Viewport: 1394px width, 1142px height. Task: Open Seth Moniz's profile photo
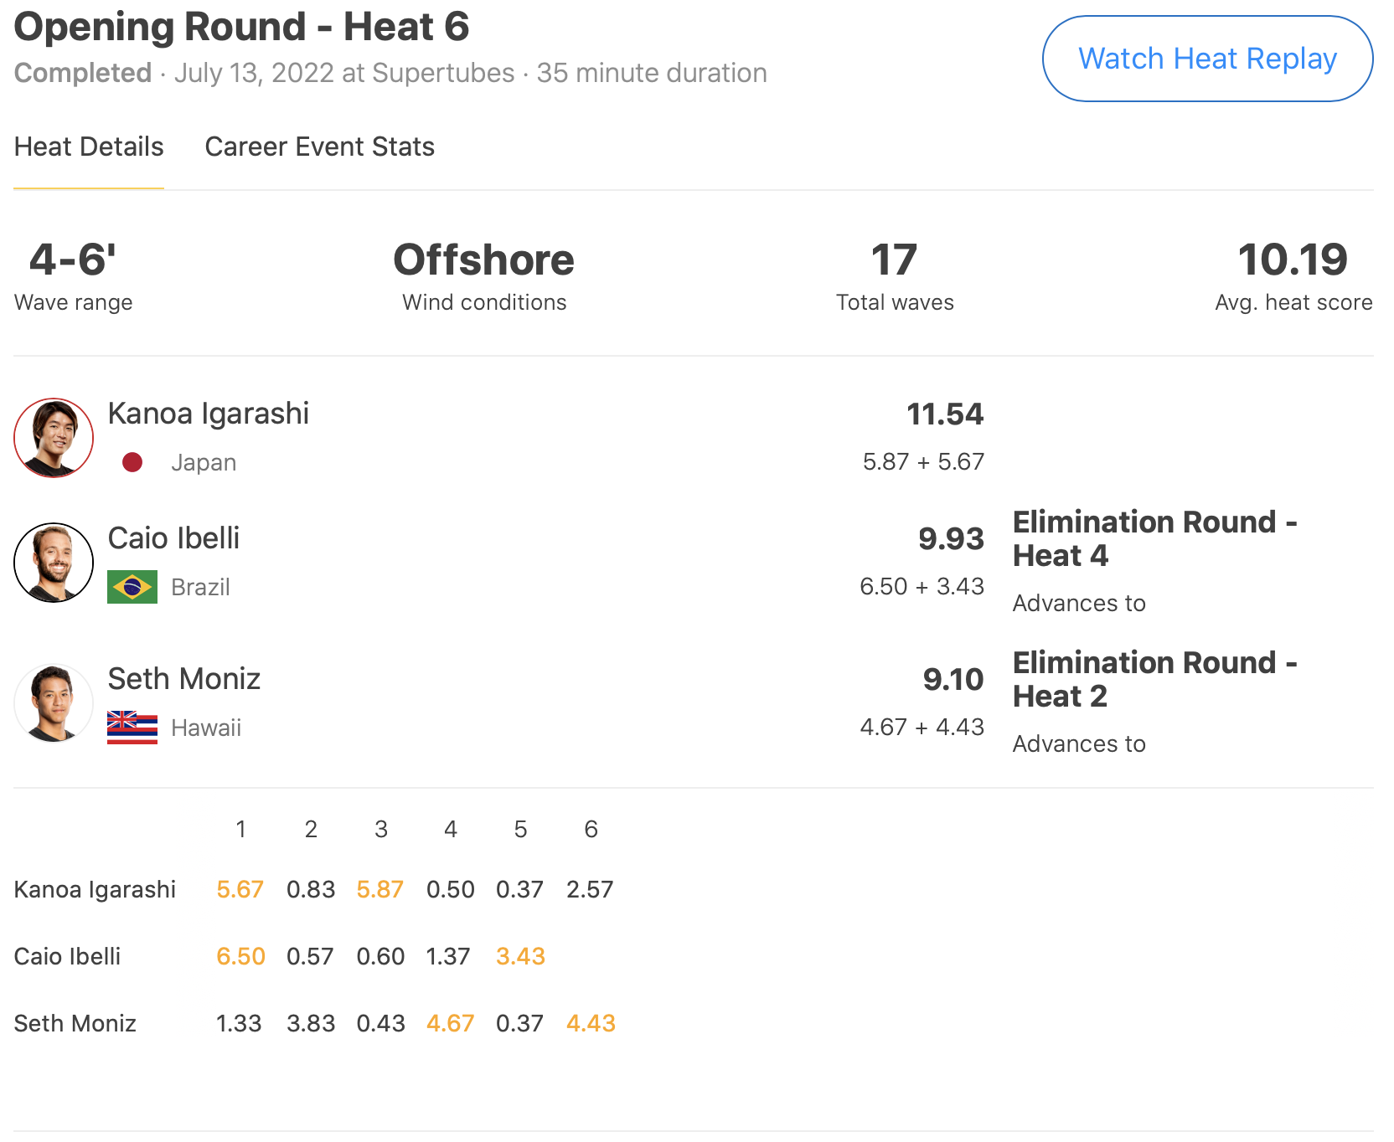tap(54, 703)
